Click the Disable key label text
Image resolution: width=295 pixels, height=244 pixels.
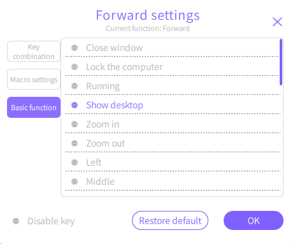51,221
